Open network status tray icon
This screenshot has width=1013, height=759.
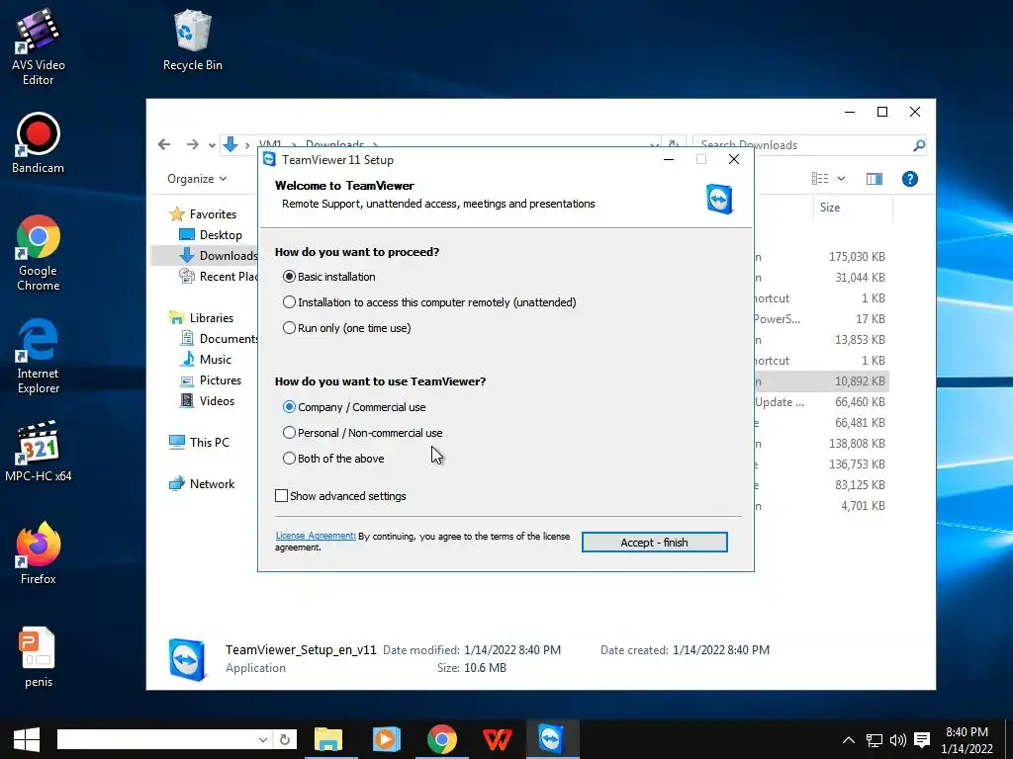[x=875, y=740]
